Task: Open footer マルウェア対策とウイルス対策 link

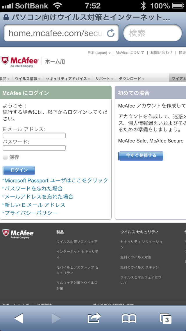Action: pos(77,286)
